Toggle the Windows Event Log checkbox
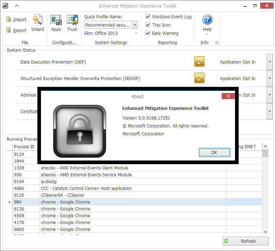Screen dimensions: 276x251 tap(148, 17)
